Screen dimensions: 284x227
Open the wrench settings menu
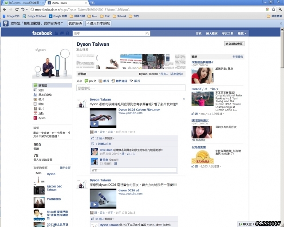(280, 9)
